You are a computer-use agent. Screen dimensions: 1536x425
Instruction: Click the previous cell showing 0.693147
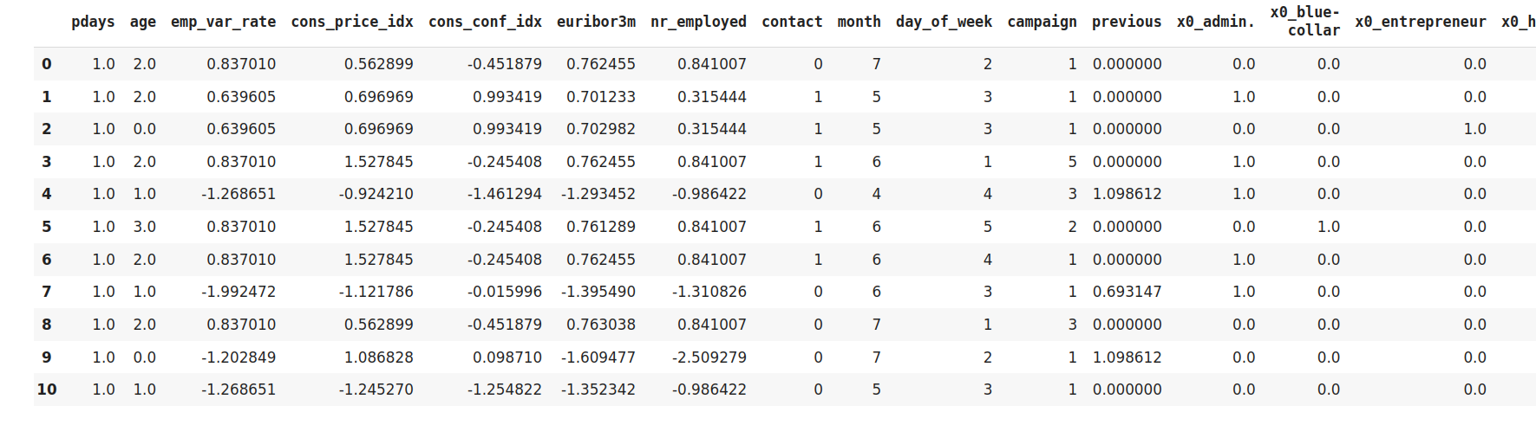pos(1127,292)
